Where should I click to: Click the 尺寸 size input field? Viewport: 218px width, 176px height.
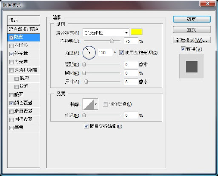tap(131, 82)
